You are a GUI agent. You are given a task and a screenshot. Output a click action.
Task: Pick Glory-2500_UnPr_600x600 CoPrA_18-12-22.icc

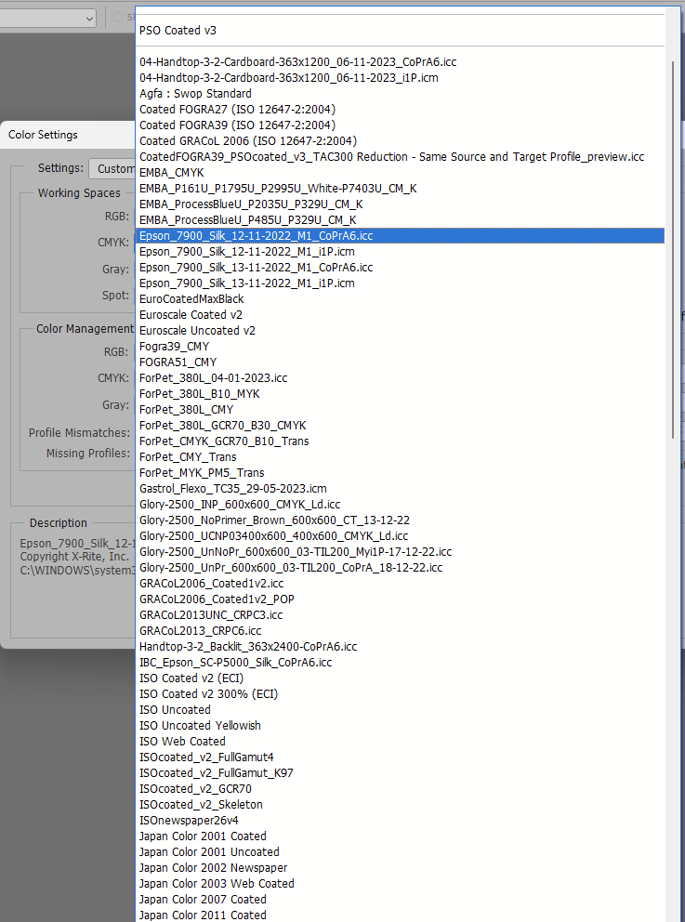[400, 568]
